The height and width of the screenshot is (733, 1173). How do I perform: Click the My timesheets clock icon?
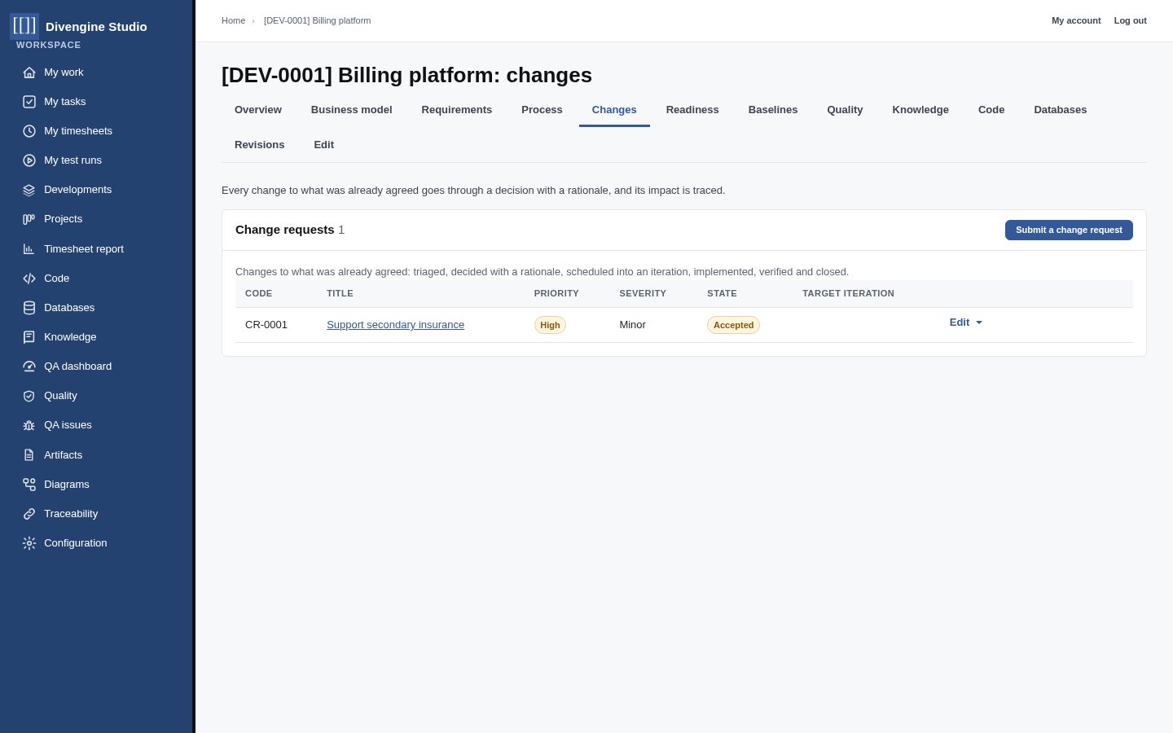point(29,131)
